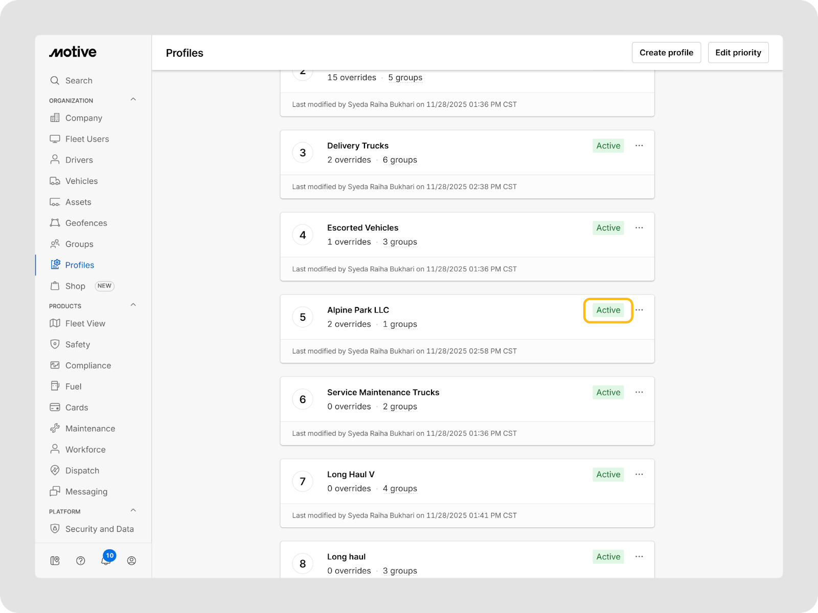Click the Motive logo
Screen dimensions: 818x613
pos(73,52)
